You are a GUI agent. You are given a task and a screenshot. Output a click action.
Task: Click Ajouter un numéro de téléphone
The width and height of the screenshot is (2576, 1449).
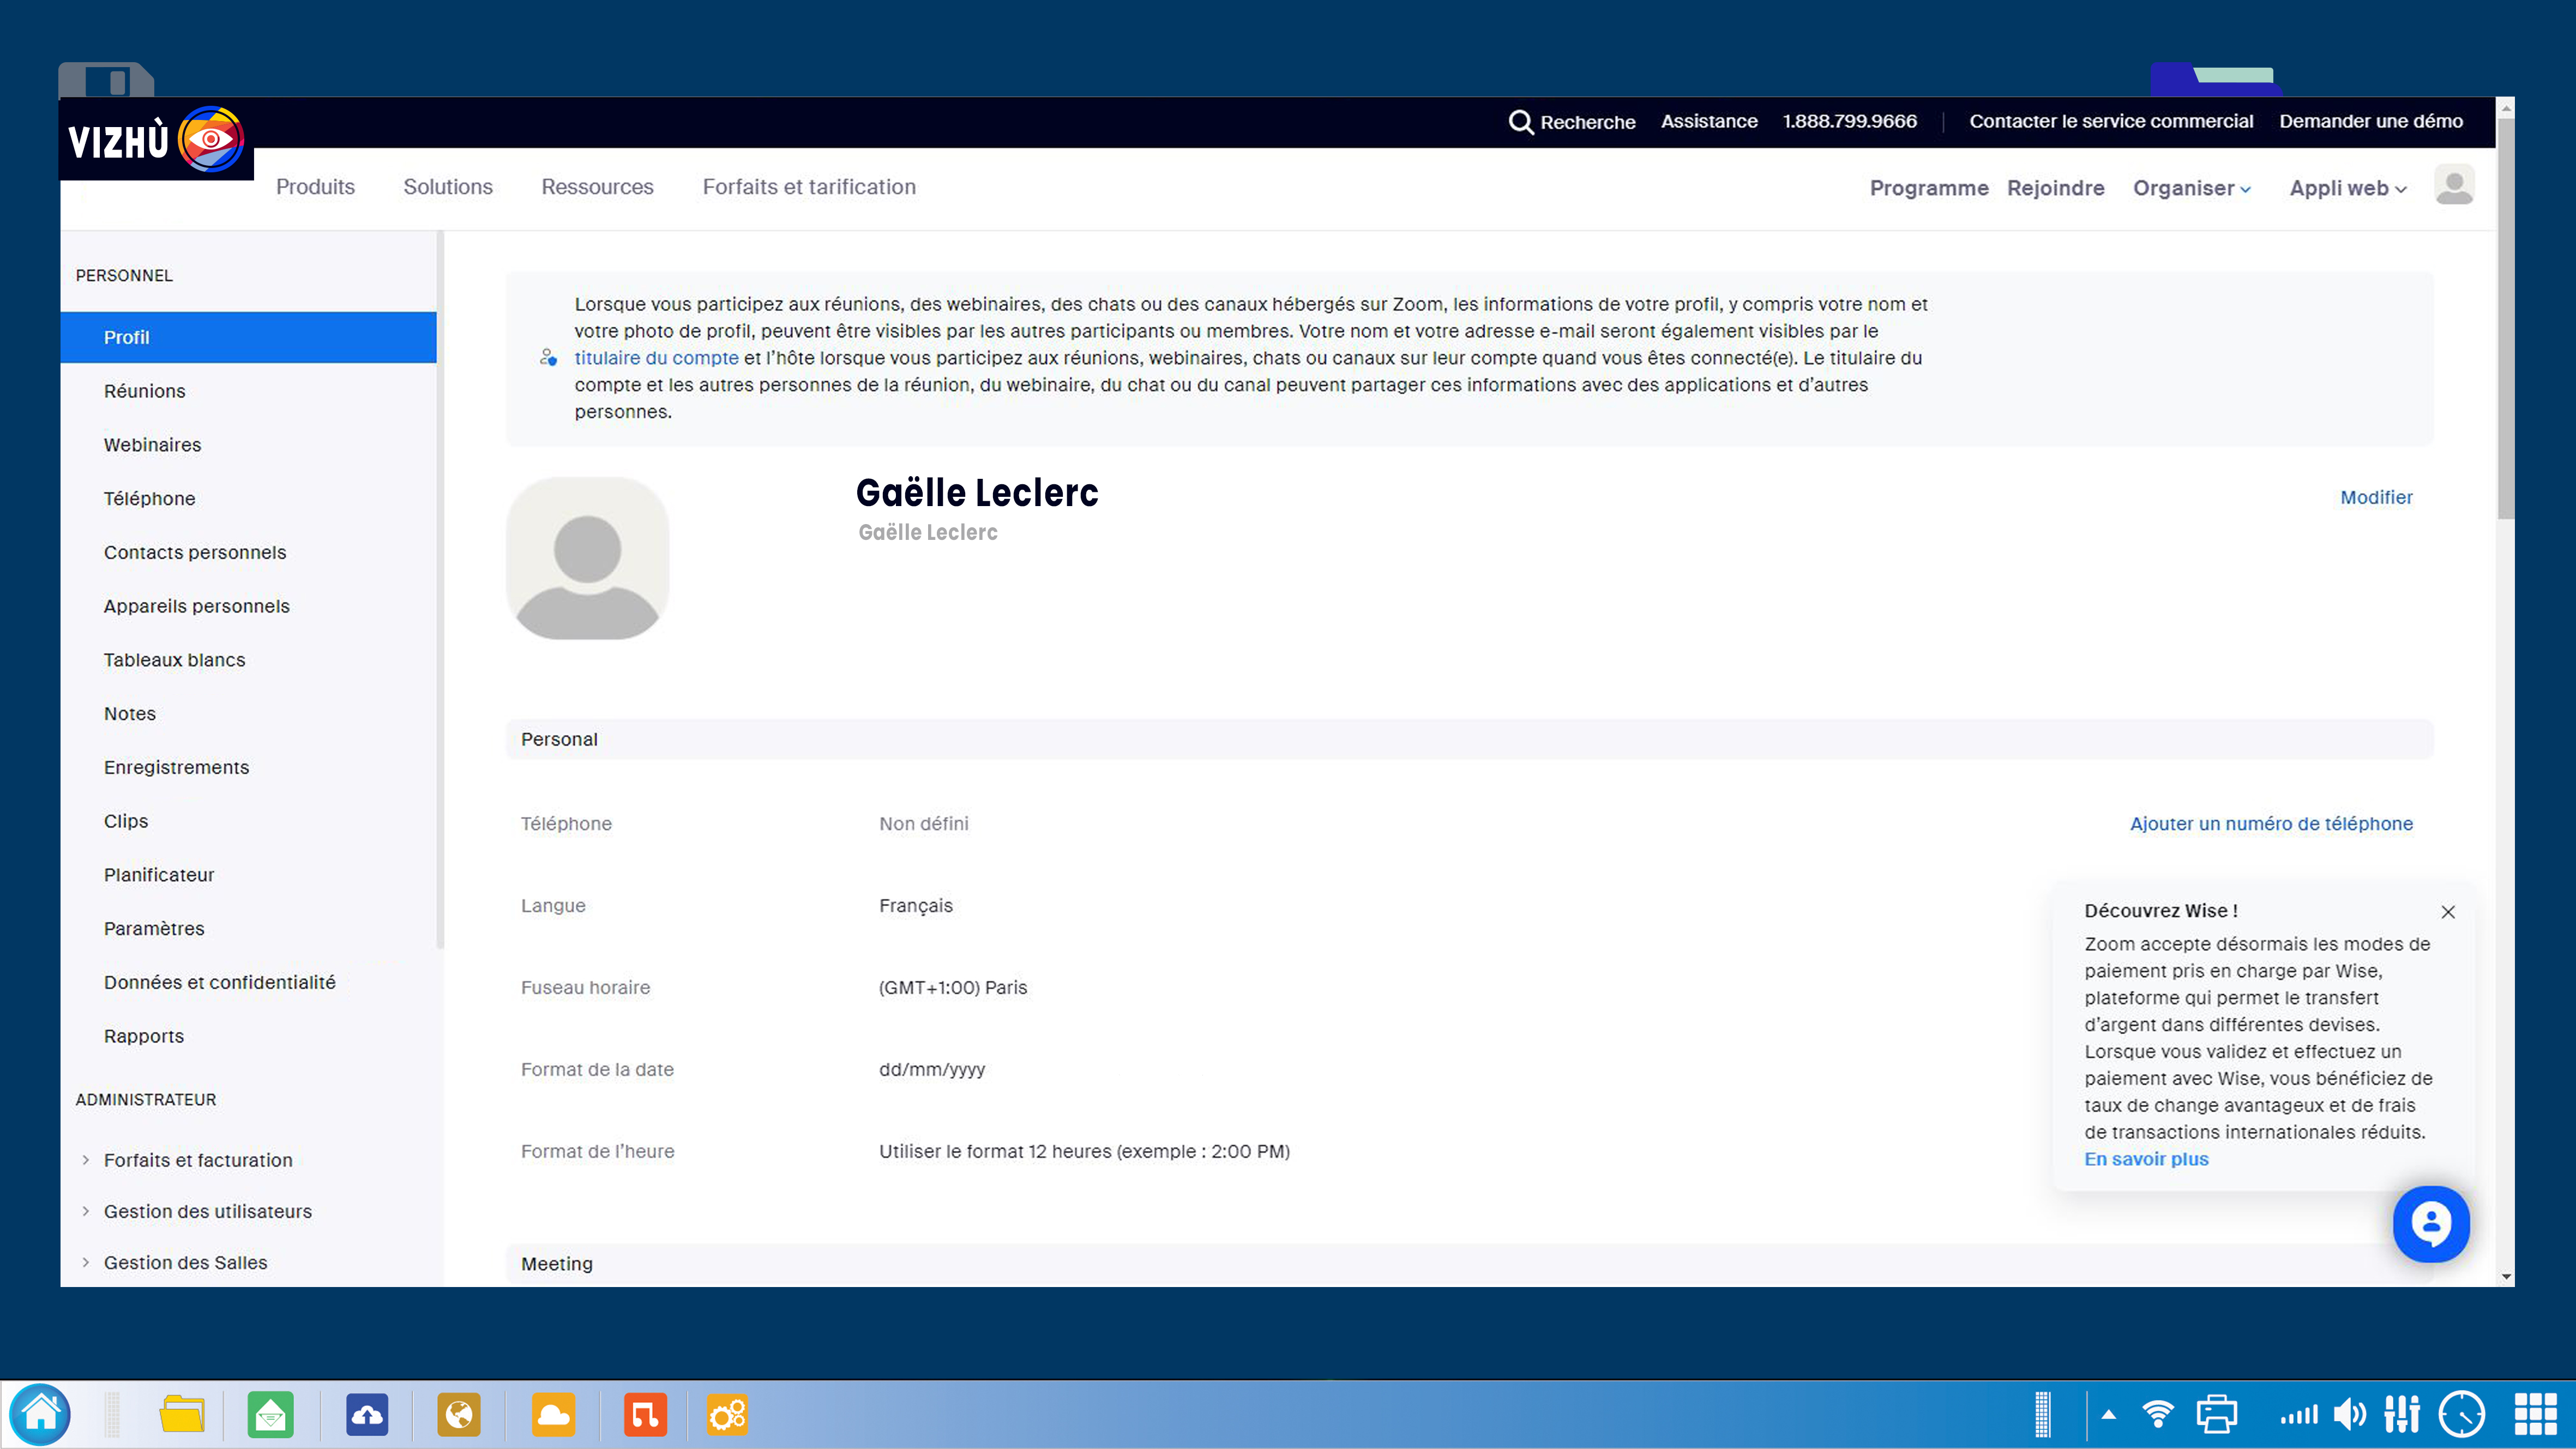point(2270,823)
